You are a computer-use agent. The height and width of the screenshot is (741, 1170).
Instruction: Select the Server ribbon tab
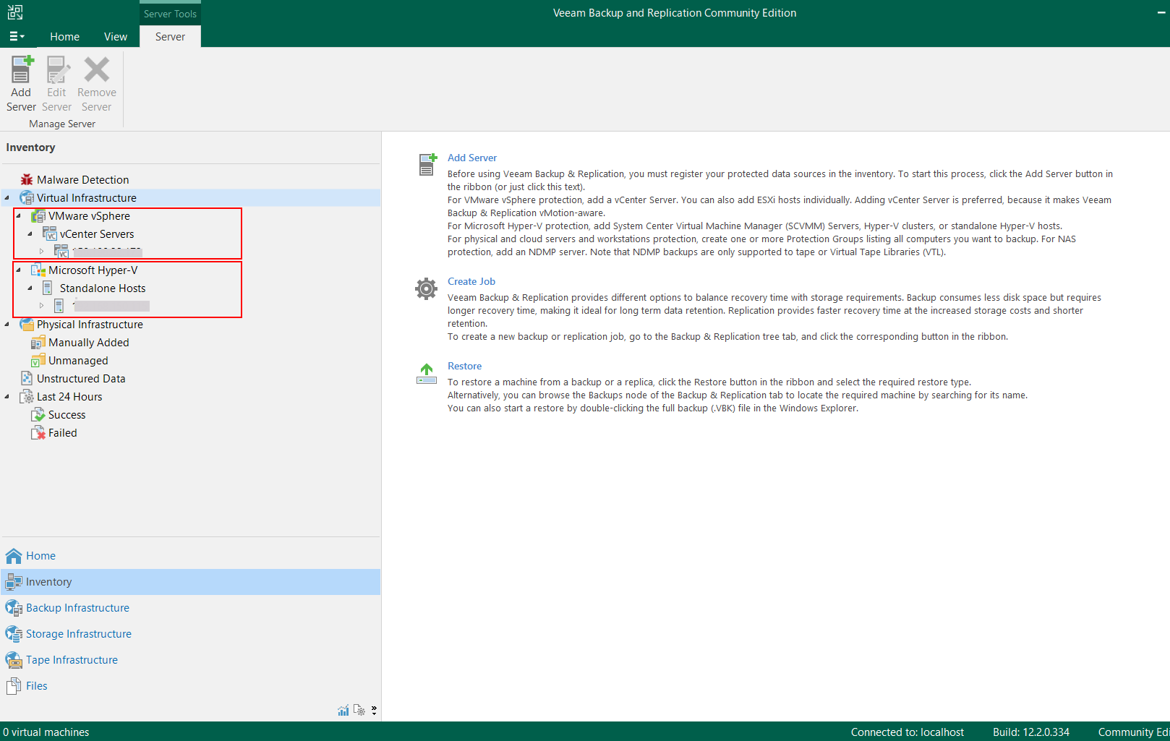[170, 36]
